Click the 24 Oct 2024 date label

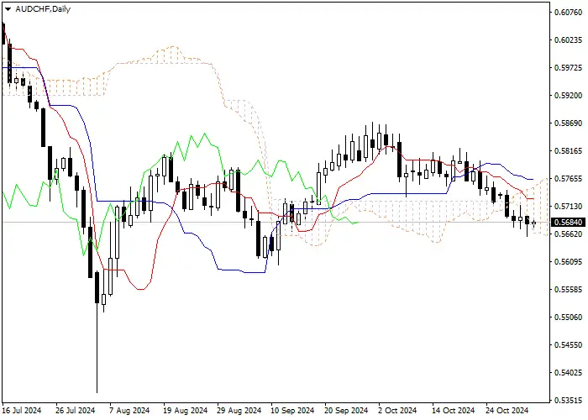(507, 411)
